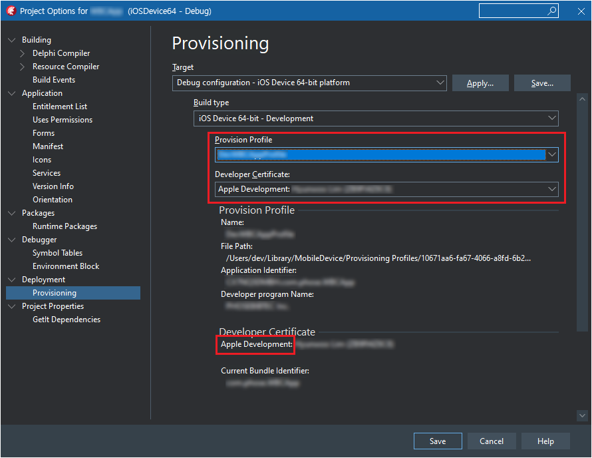592x458 pixels.
Task: Expand the Resource Compiler node
Action: (x=22, y=67)
